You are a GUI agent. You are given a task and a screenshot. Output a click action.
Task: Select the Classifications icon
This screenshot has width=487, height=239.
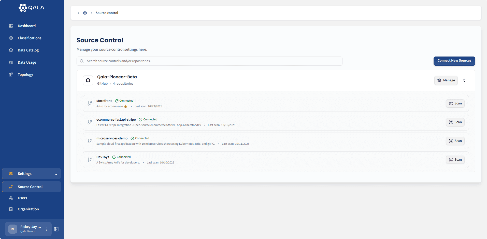coord(11,38)
